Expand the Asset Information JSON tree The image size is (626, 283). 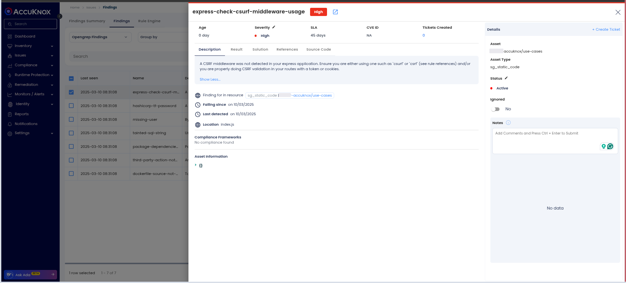pyautogui.click(x=196, y=165)
